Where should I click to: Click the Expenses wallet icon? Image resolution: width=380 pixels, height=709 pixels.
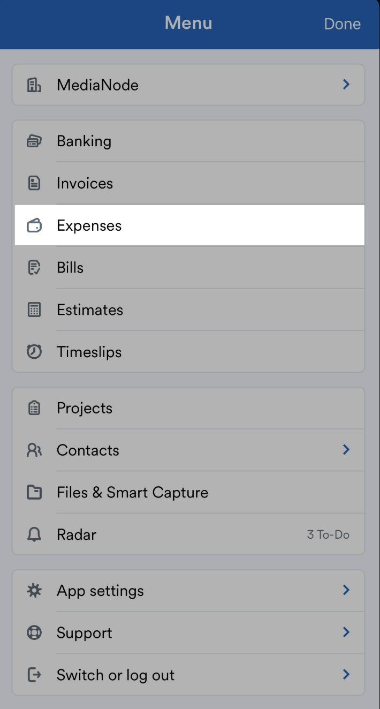click(34, 225)
